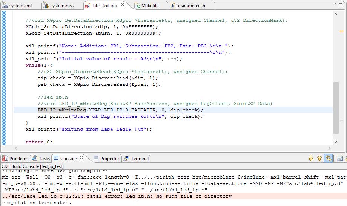347x206 pixels.
Task: Click the 'Exiting from Lab4 LedIP' printf line
Action: 89,129
